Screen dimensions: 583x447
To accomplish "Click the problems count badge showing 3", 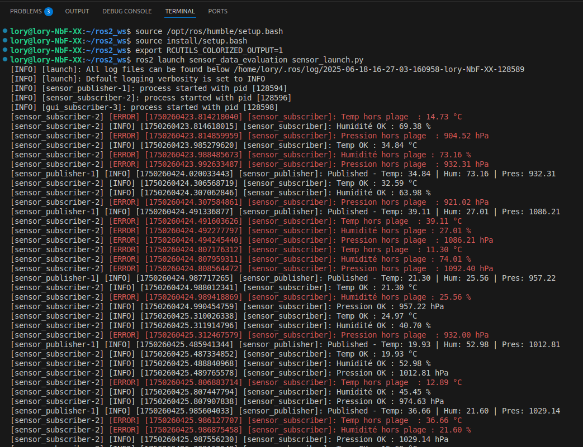I will coord(49,12).
